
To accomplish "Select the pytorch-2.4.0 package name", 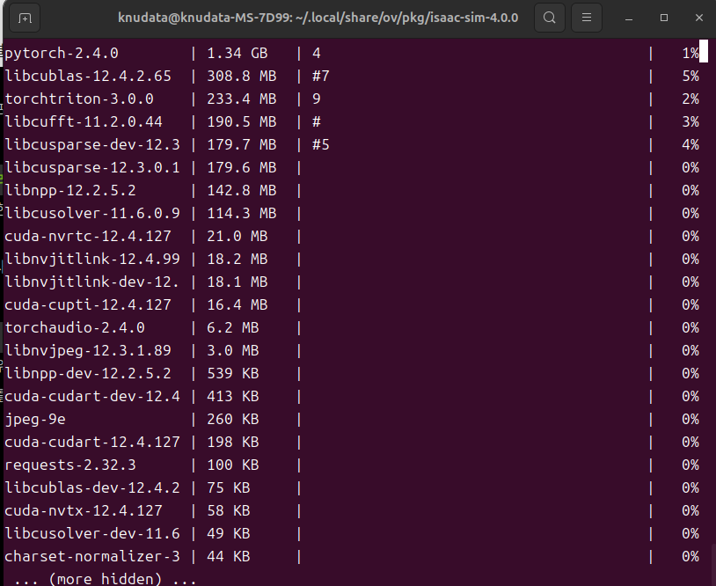I will (62, 54).
